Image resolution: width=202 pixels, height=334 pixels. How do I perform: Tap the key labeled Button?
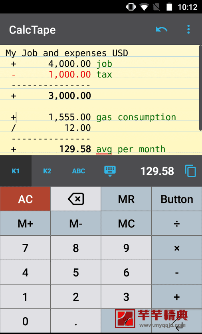point(177,199)
